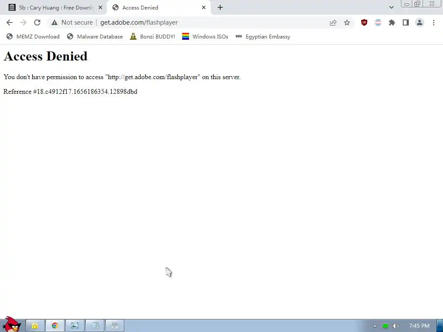Bookmark this page with the star icon
The image size is (443, 332).
(x=347, y=22)
